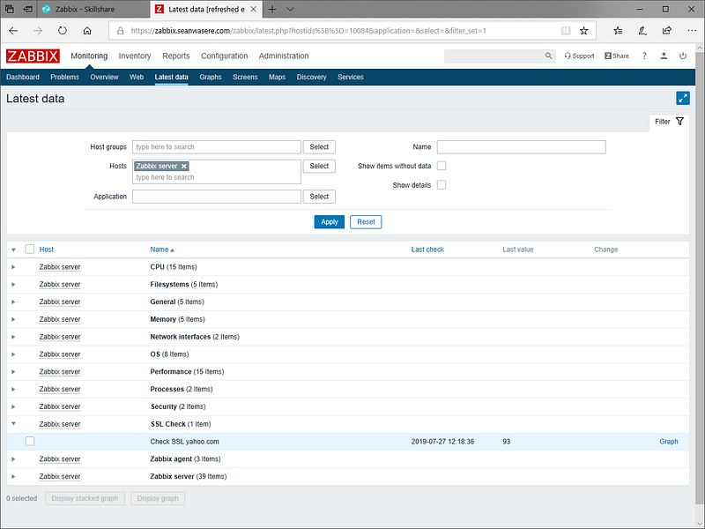Image resolution: width=705 pixels, height=529 pixels.
Task: Open the Administration menu
Action: click(284, 56)
